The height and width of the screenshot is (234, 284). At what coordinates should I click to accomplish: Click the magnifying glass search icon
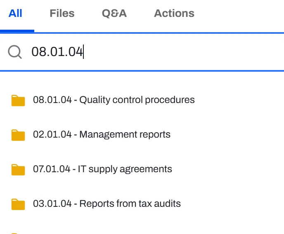coord(15,52)
